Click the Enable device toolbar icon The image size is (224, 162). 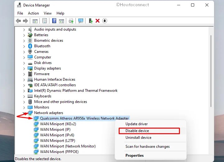pos(91,21)
